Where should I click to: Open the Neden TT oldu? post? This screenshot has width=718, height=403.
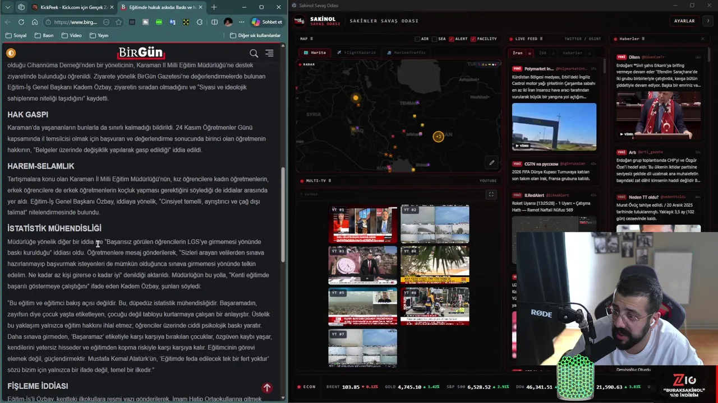pyautogui.click(x=659, y=208)
